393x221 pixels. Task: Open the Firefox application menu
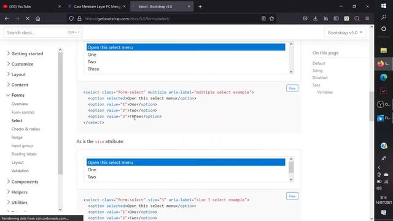point(367,18)
